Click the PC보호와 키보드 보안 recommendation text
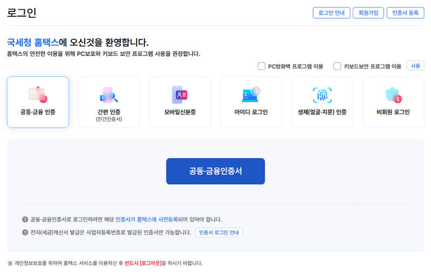Viewport: 431px width, 279px height. coord(103,54)
